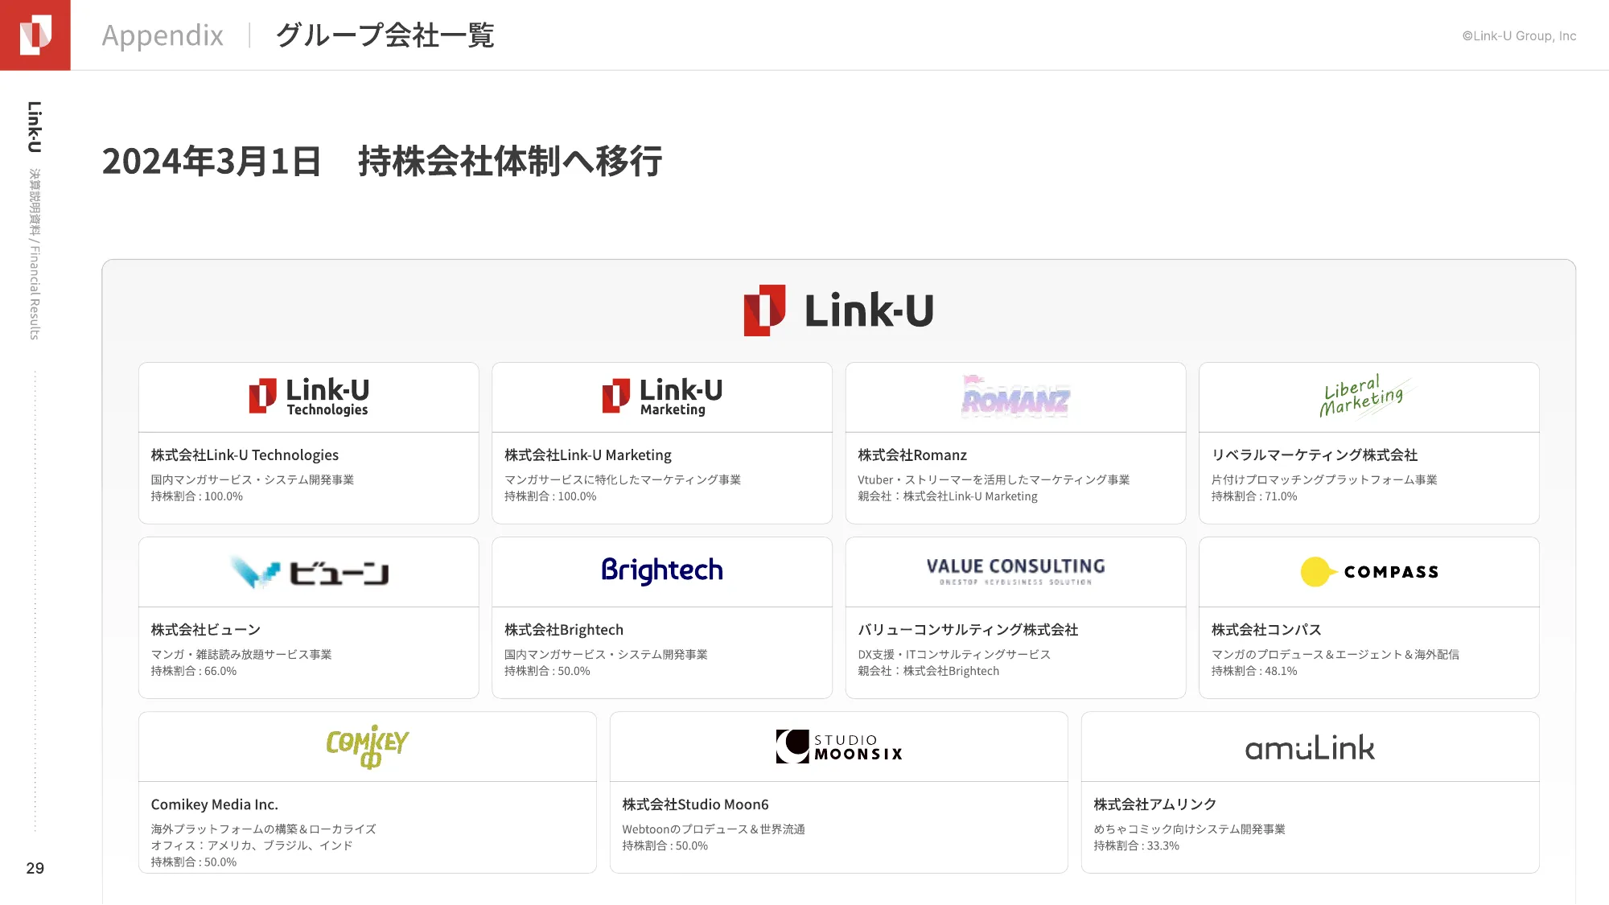Click 持株割合 : 33.3% under アムリンク

(1136, 845)
